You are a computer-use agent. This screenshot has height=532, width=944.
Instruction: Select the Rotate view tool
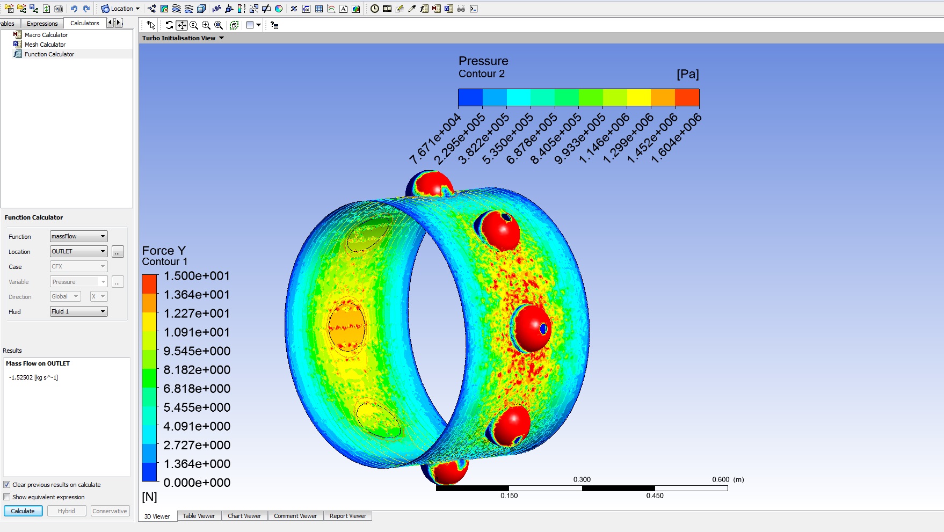tap(169, 25)
